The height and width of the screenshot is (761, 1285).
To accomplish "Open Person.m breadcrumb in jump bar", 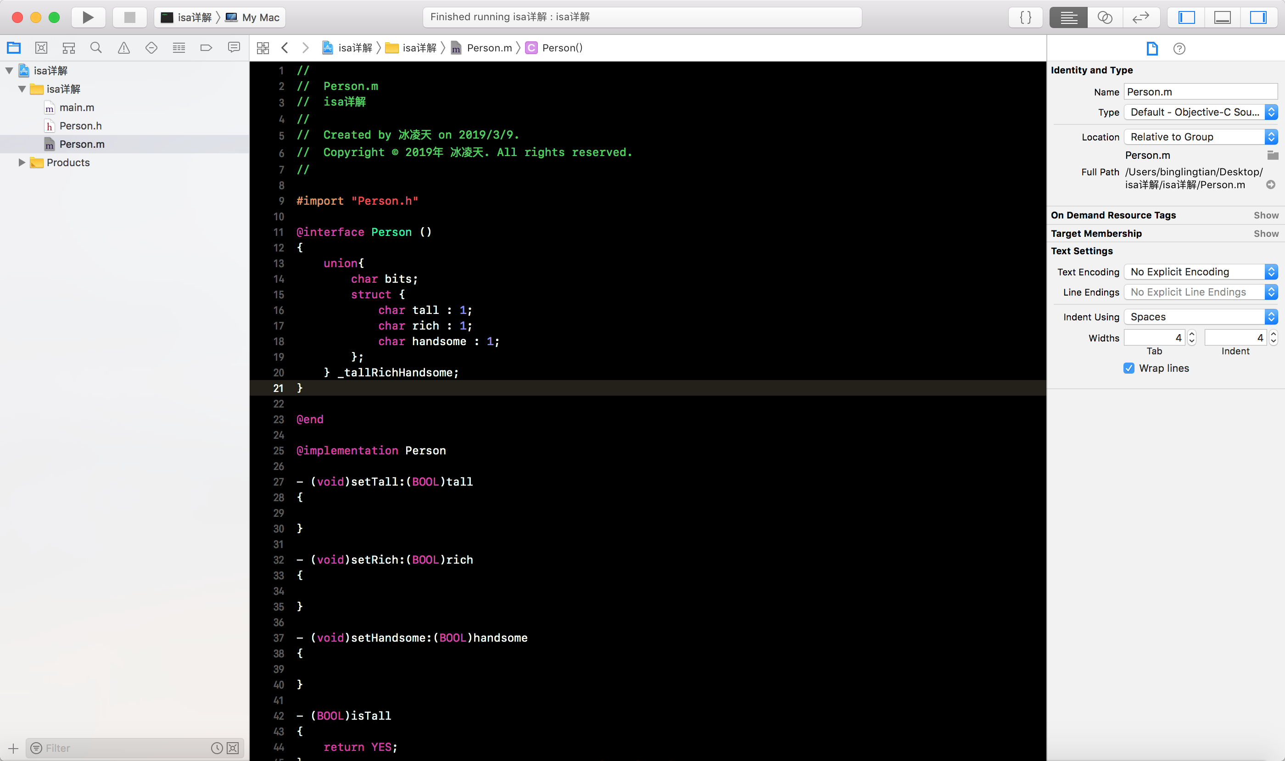I will (x=481, y=48).
